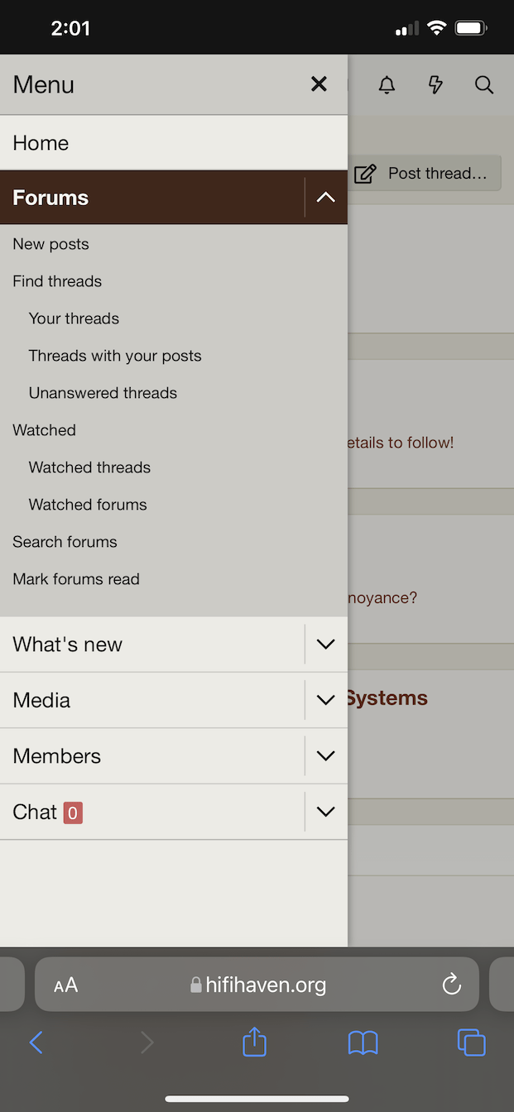Tap the search magnifier icon
The image size is (514, 1112).
pyautogui.click(x=484, y=84)
